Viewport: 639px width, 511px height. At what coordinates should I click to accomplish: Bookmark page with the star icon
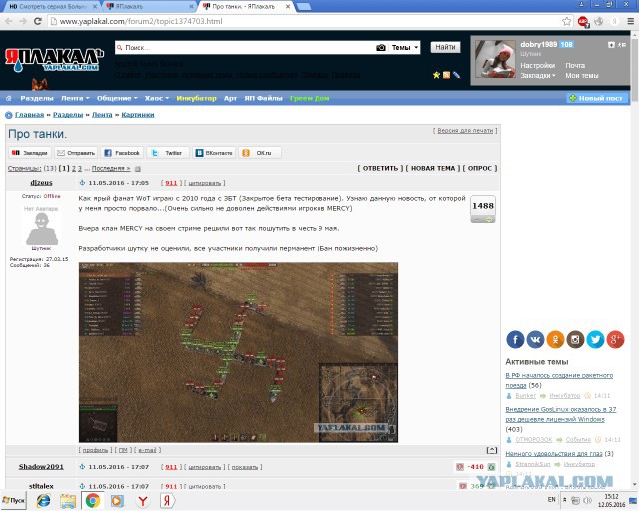point(566,21)
